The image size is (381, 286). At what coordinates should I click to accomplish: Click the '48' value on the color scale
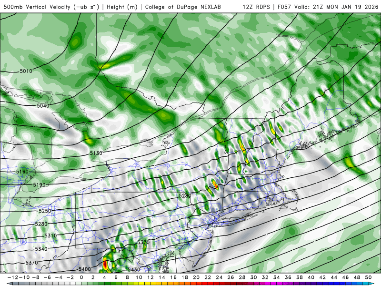tap(357, 277)
